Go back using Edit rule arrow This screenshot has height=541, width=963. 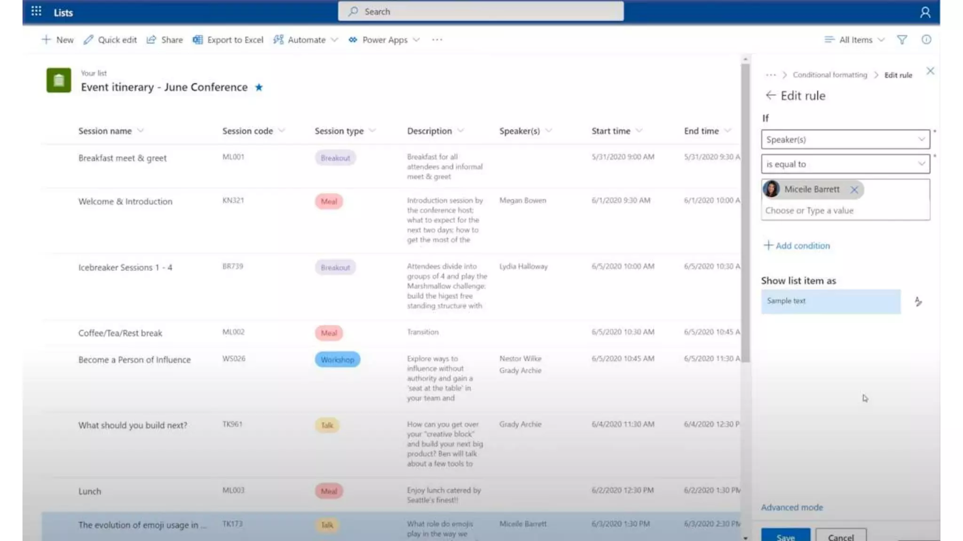click(x=770, y=95)
